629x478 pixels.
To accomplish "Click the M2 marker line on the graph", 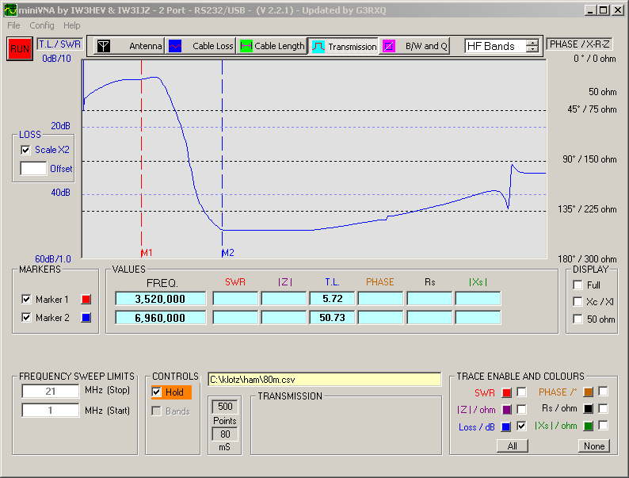I will (223, 159).
